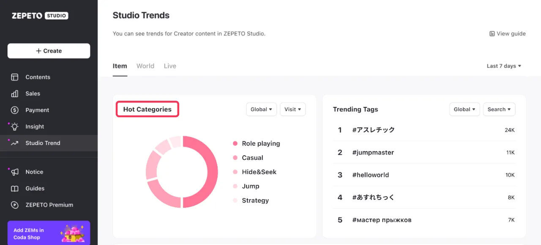Open Insight via the lightbulb icon
Screen dimensions: 541x245
click(x=15, y=127)
